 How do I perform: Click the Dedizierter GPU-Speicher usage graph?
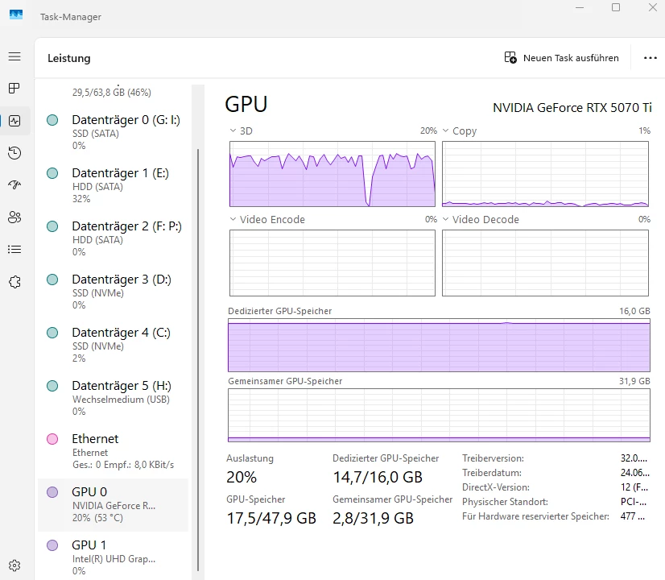click(x=439, y=346)
